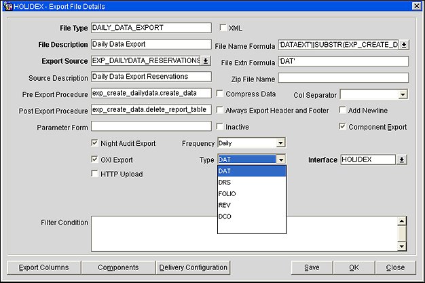Open the File Name Formula lookup arrow
The width and height of the screenshot is (425, 283).
(x=403, y=45)
